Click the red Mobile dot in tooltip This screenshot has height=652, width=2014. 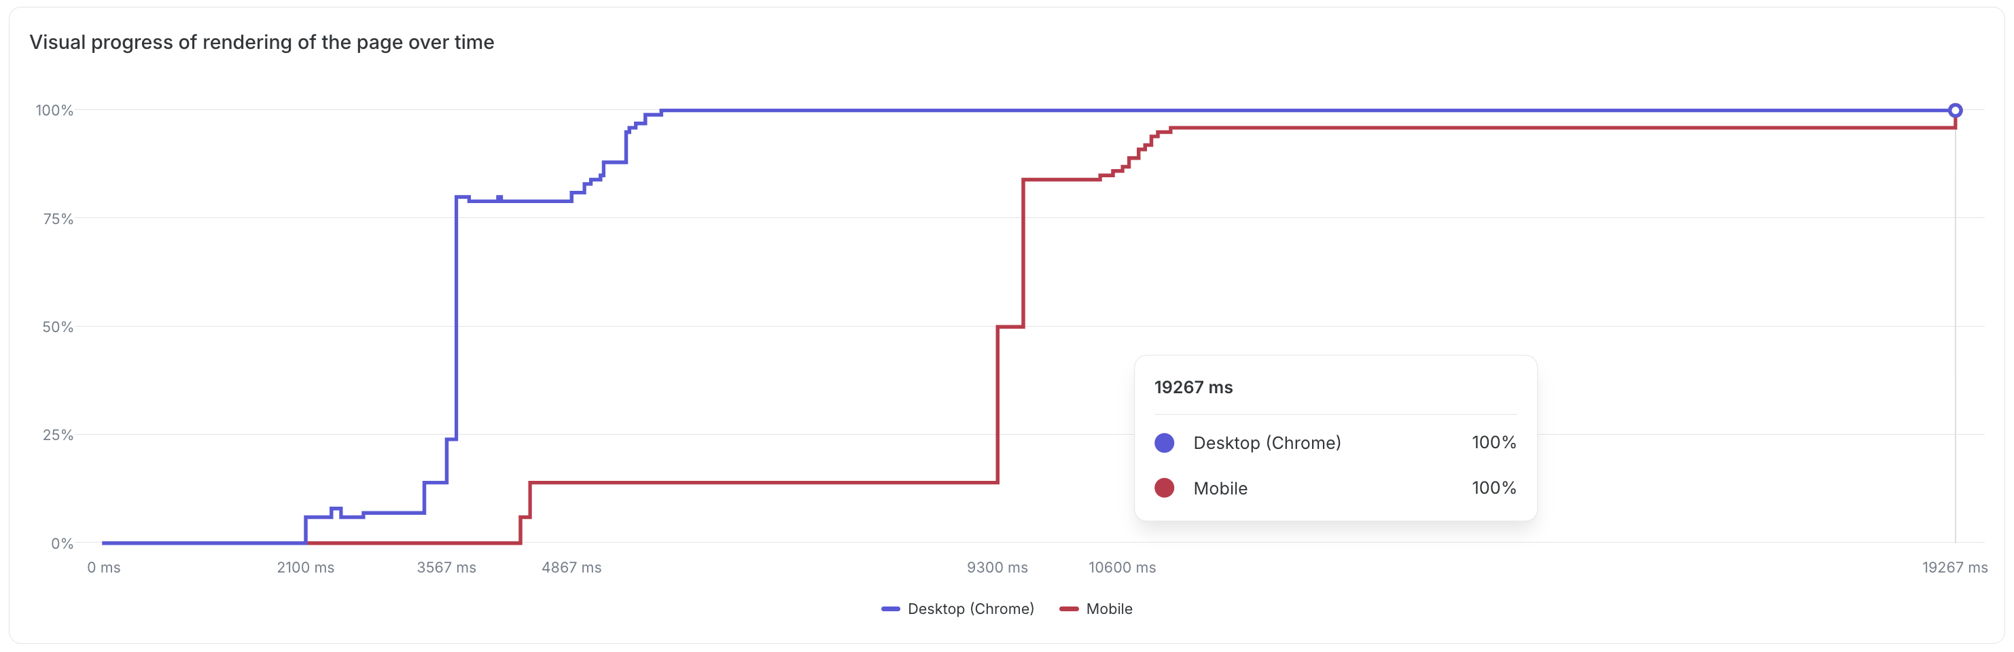1164,488
